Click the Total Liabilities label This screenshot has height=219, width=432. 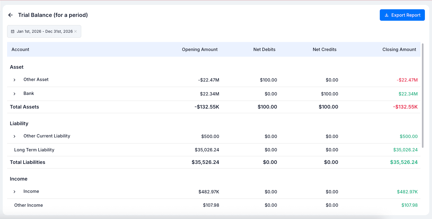[28, 162]
